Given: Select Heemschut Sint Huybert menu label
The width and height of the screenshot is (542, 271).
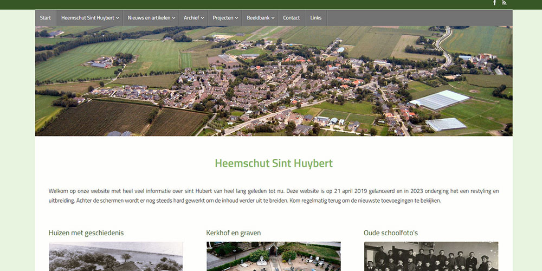Looking at the screenshot, I should pyautogui.click(x=88, y=18).
